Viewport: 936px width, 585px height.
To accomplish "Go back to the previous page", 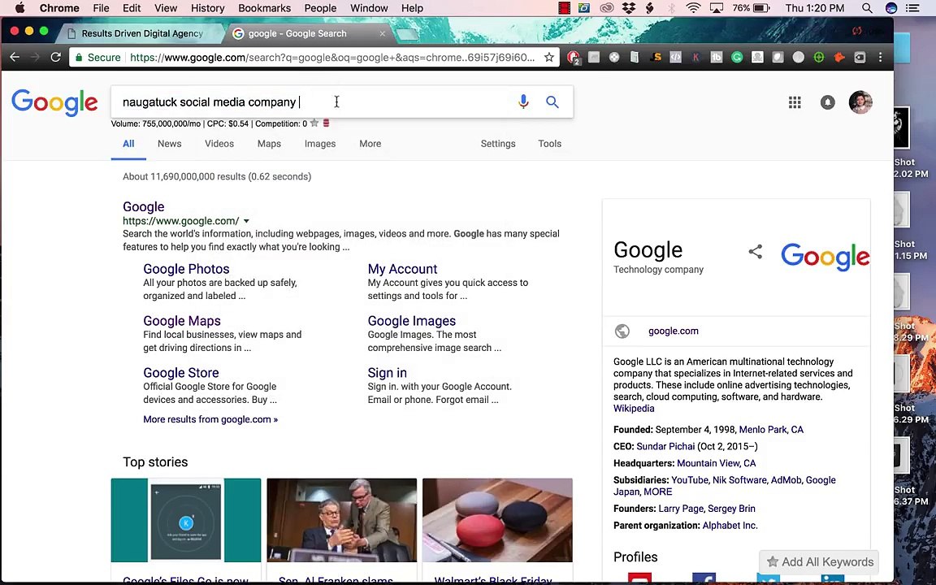I will 15,58.
